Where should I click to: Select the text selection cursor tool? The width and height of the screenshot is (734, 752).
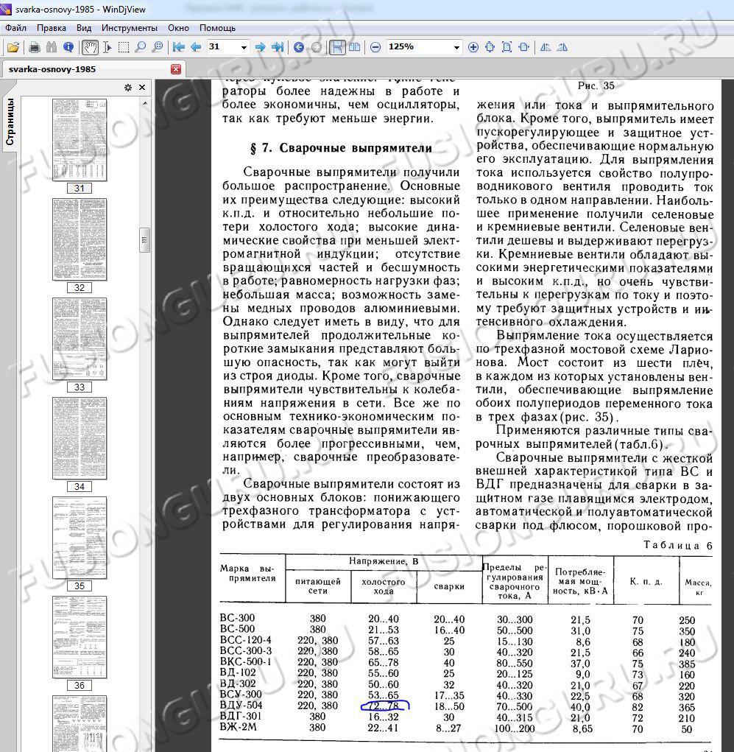(x=107, y=47)
